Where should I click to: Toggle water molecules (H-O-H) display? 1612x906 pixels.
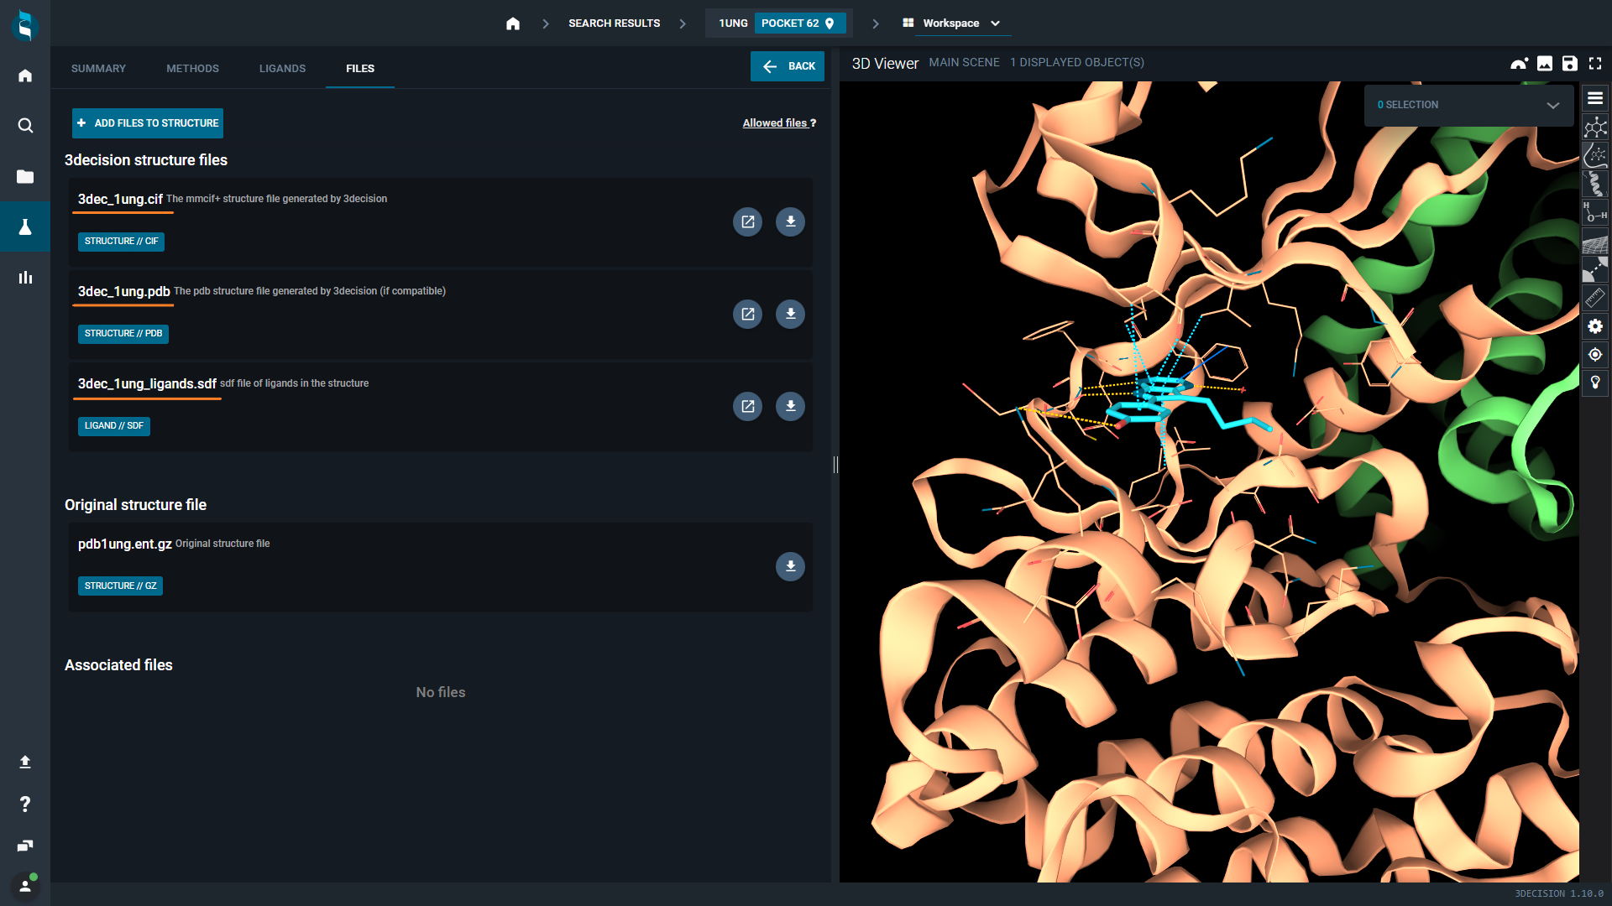point(1594,211)
